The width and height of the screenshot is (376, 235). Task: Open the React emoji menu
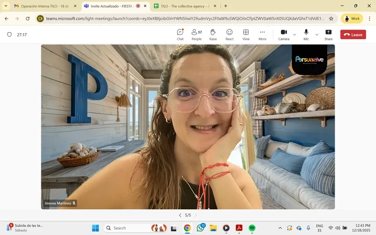point(229,34)
